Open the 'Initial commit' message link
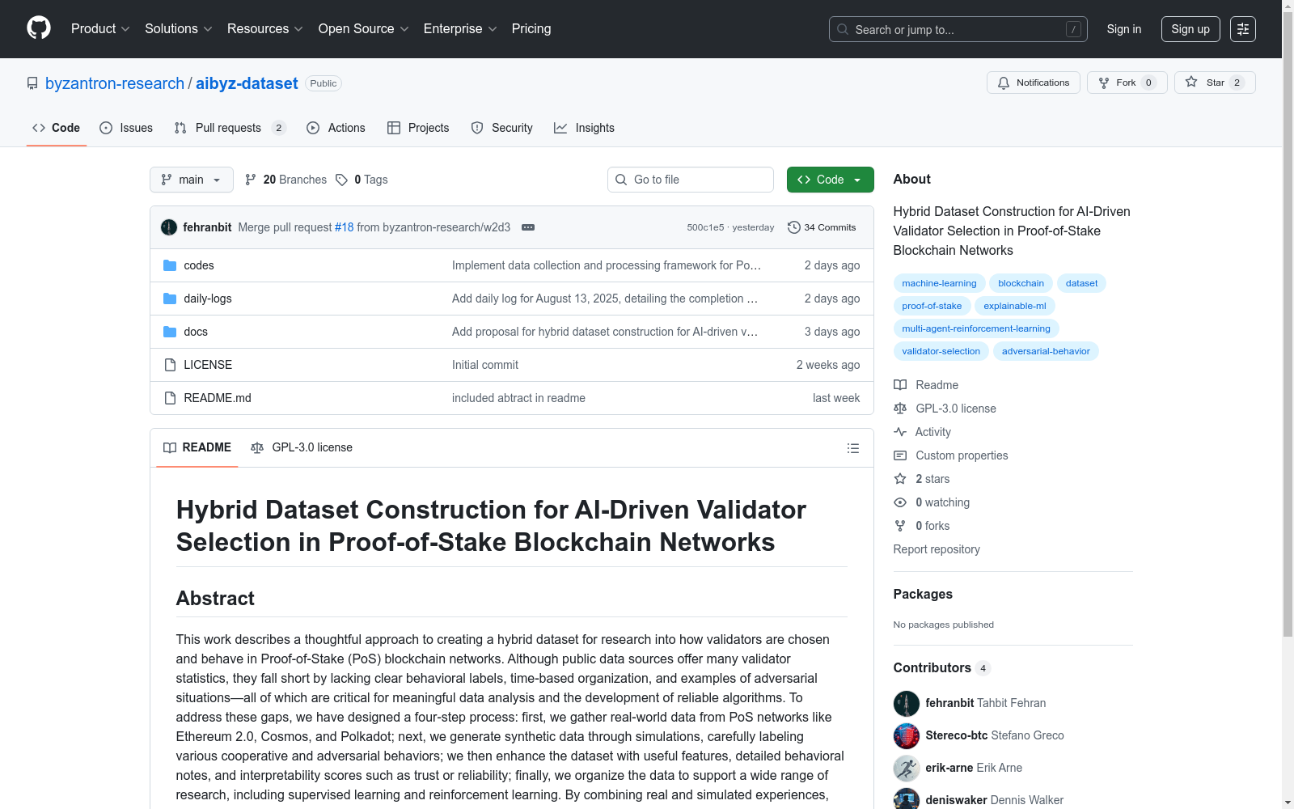This screenshot has width=1294, height=809. click(485, 365)
